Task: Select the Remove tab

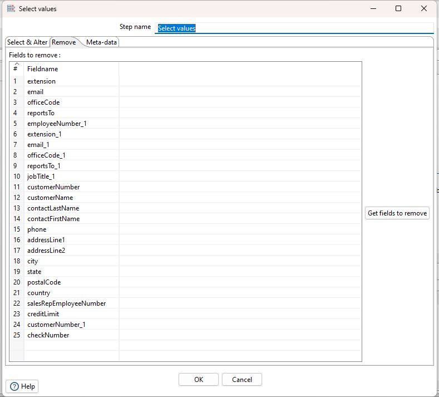Action: [x=64, y=42]
